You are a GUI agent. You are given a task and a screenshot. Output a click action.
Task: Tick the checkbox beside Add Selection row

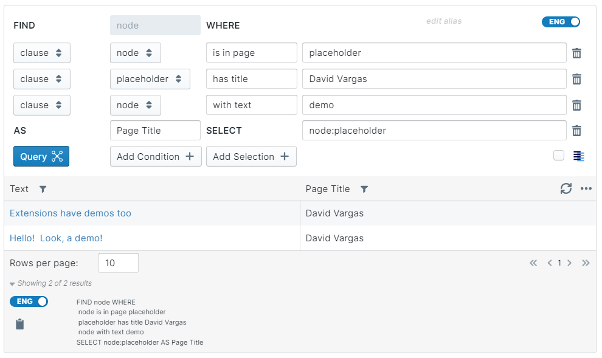pyautogui.click(x=559, y=156)
